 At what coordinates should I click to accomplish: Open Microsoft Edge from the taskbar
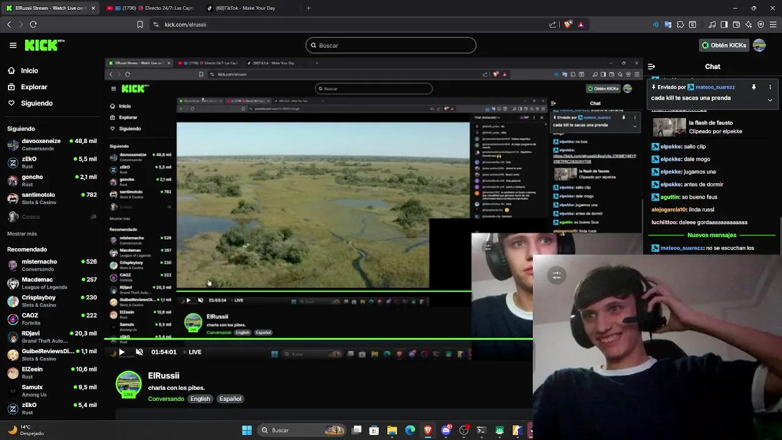(x=410, y=430)
